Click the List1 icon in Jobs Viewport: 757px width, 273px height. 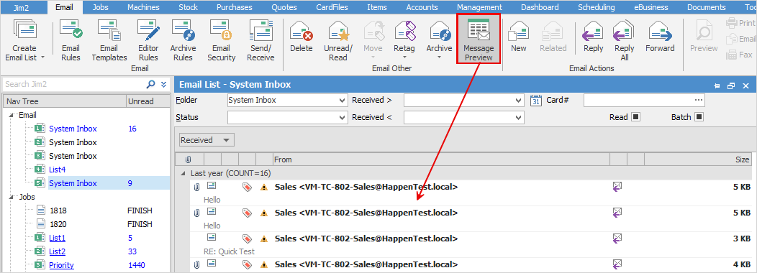(40, 238)
